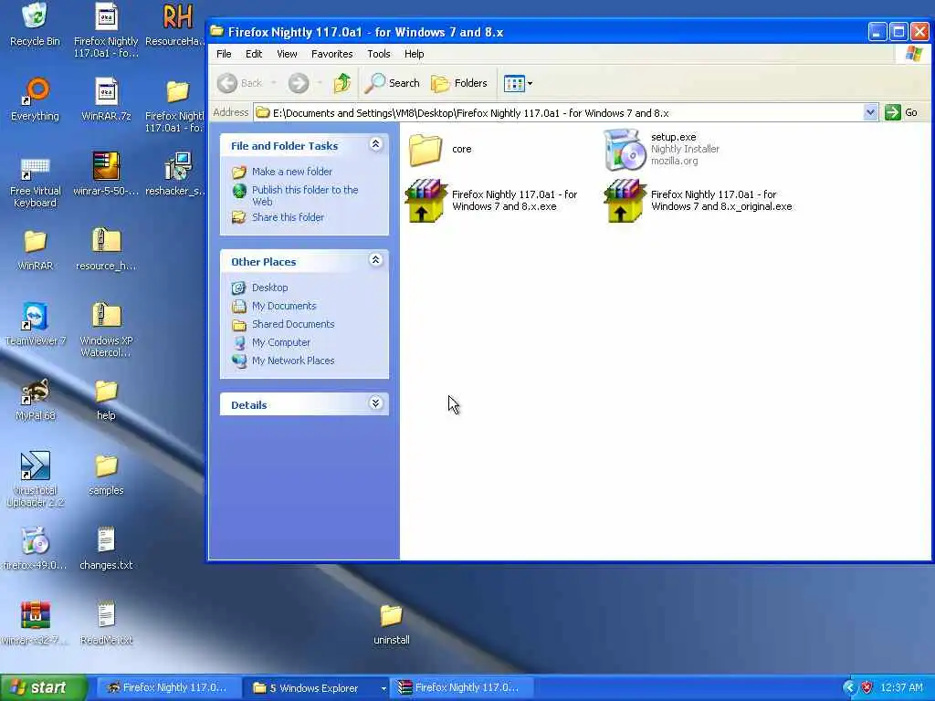Select winrar-5-50 archive desktop icon
935x701 pixels.
click(106, 174)
